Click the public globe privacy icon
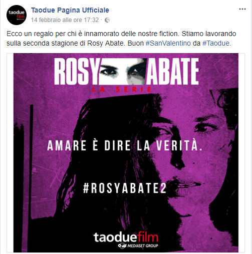 (107, 20)
